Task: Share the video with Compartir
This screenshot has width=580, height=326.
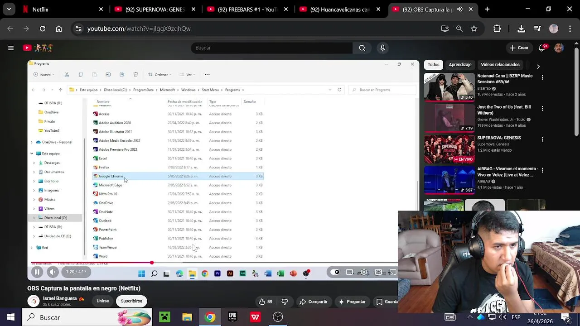Action: point(313,302)
